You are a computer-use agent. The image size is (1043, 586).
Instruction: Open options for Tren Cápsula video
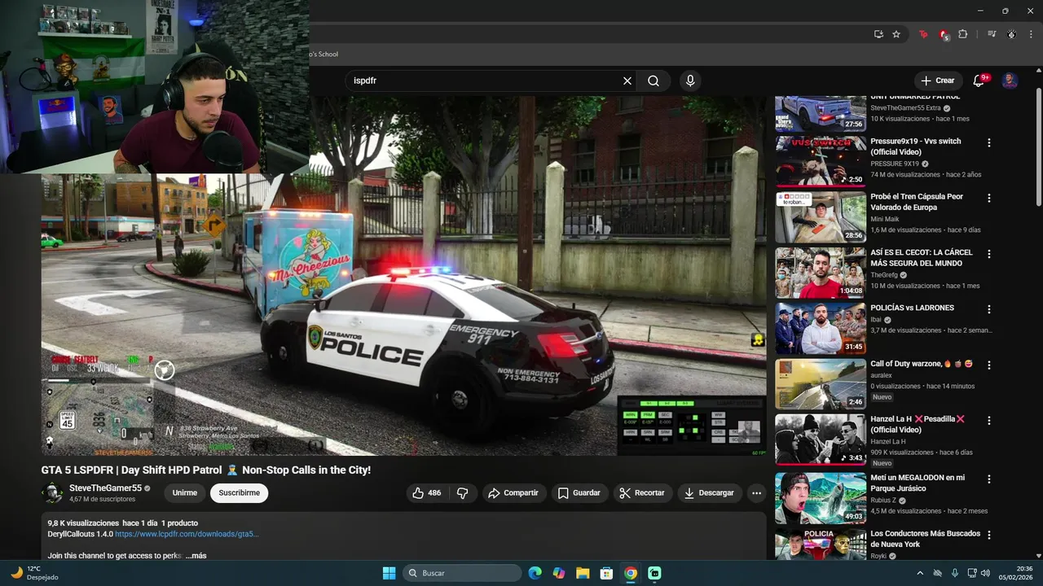point(989,198)
